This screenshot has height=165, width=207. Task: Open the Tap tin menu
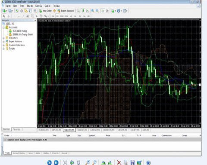pos(8,6)
